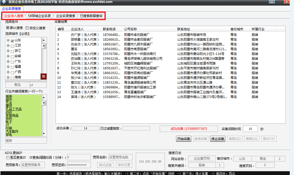Enable the 是否更换IP checkbox
This screenshot has width=294, height=175.
tap(8, 157)
